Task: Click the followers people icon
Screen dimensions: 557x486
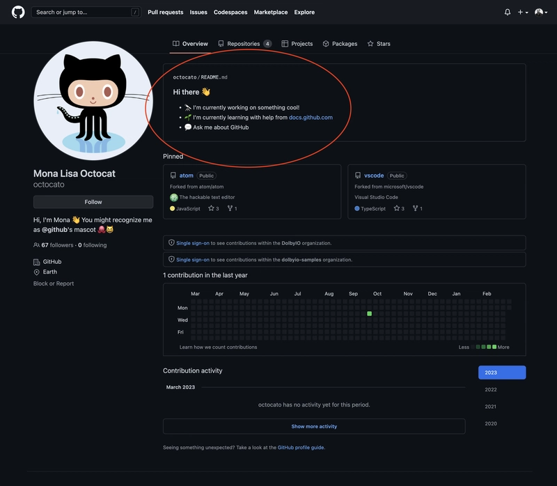Action: 37,245
